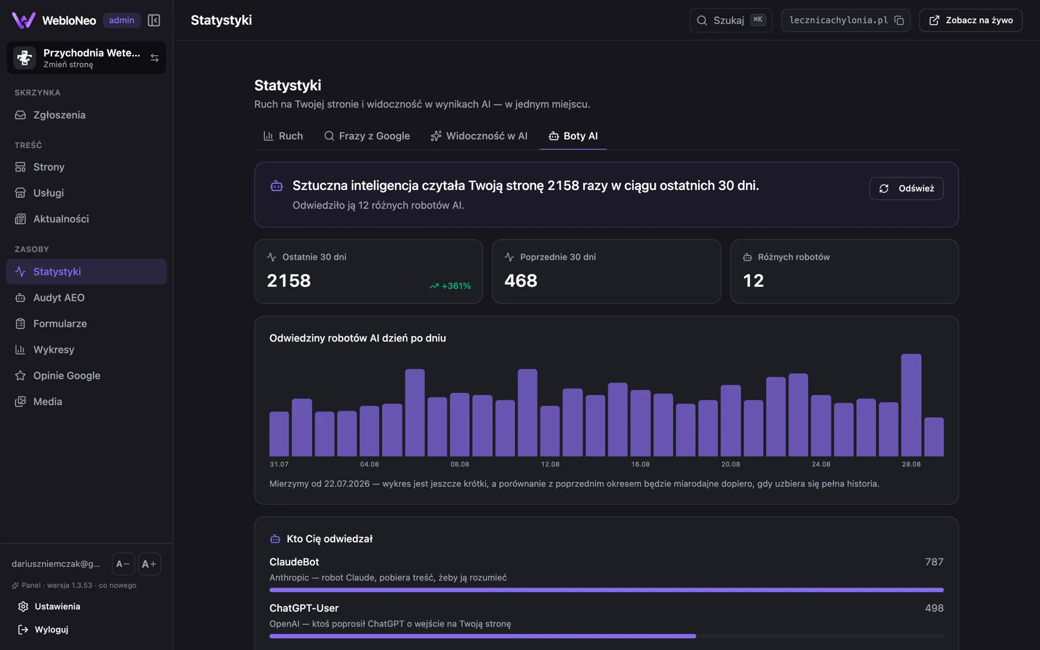1040x650 pixels.
Task: Click Wyloguj to sign out
Action: tap(86, 630)
